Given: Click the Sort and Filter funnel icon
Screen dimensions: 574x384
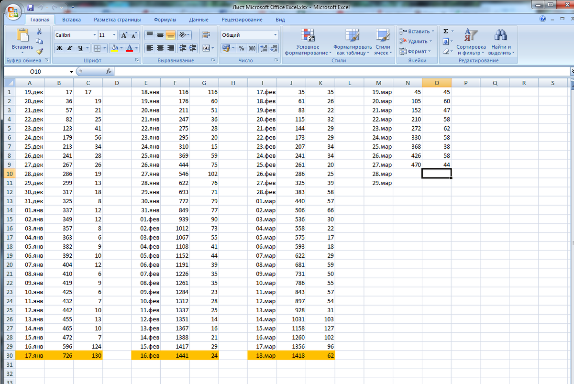Looking at the screenshot, I should 470,35.
